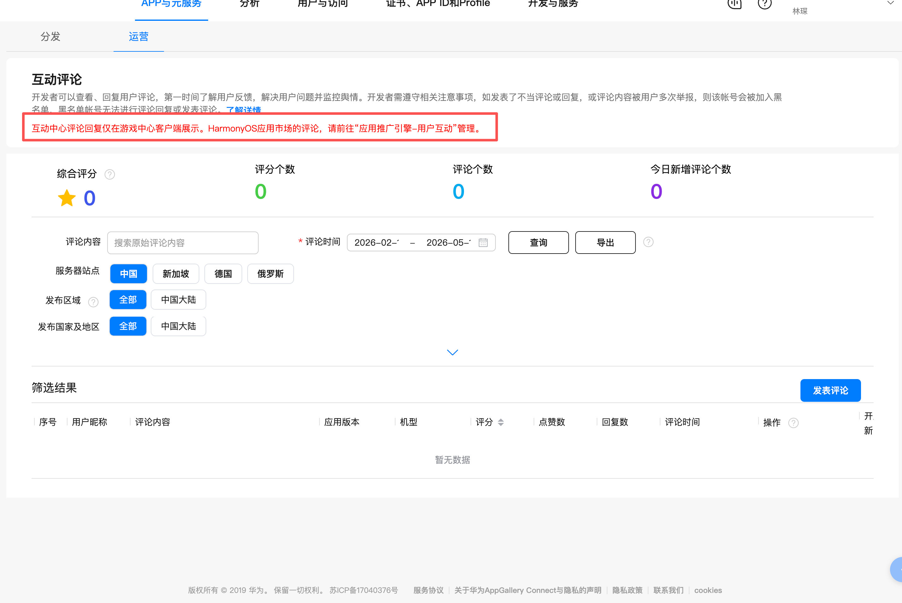
Task: Expand more filters with down chevron
Action: tap(453, 352)
